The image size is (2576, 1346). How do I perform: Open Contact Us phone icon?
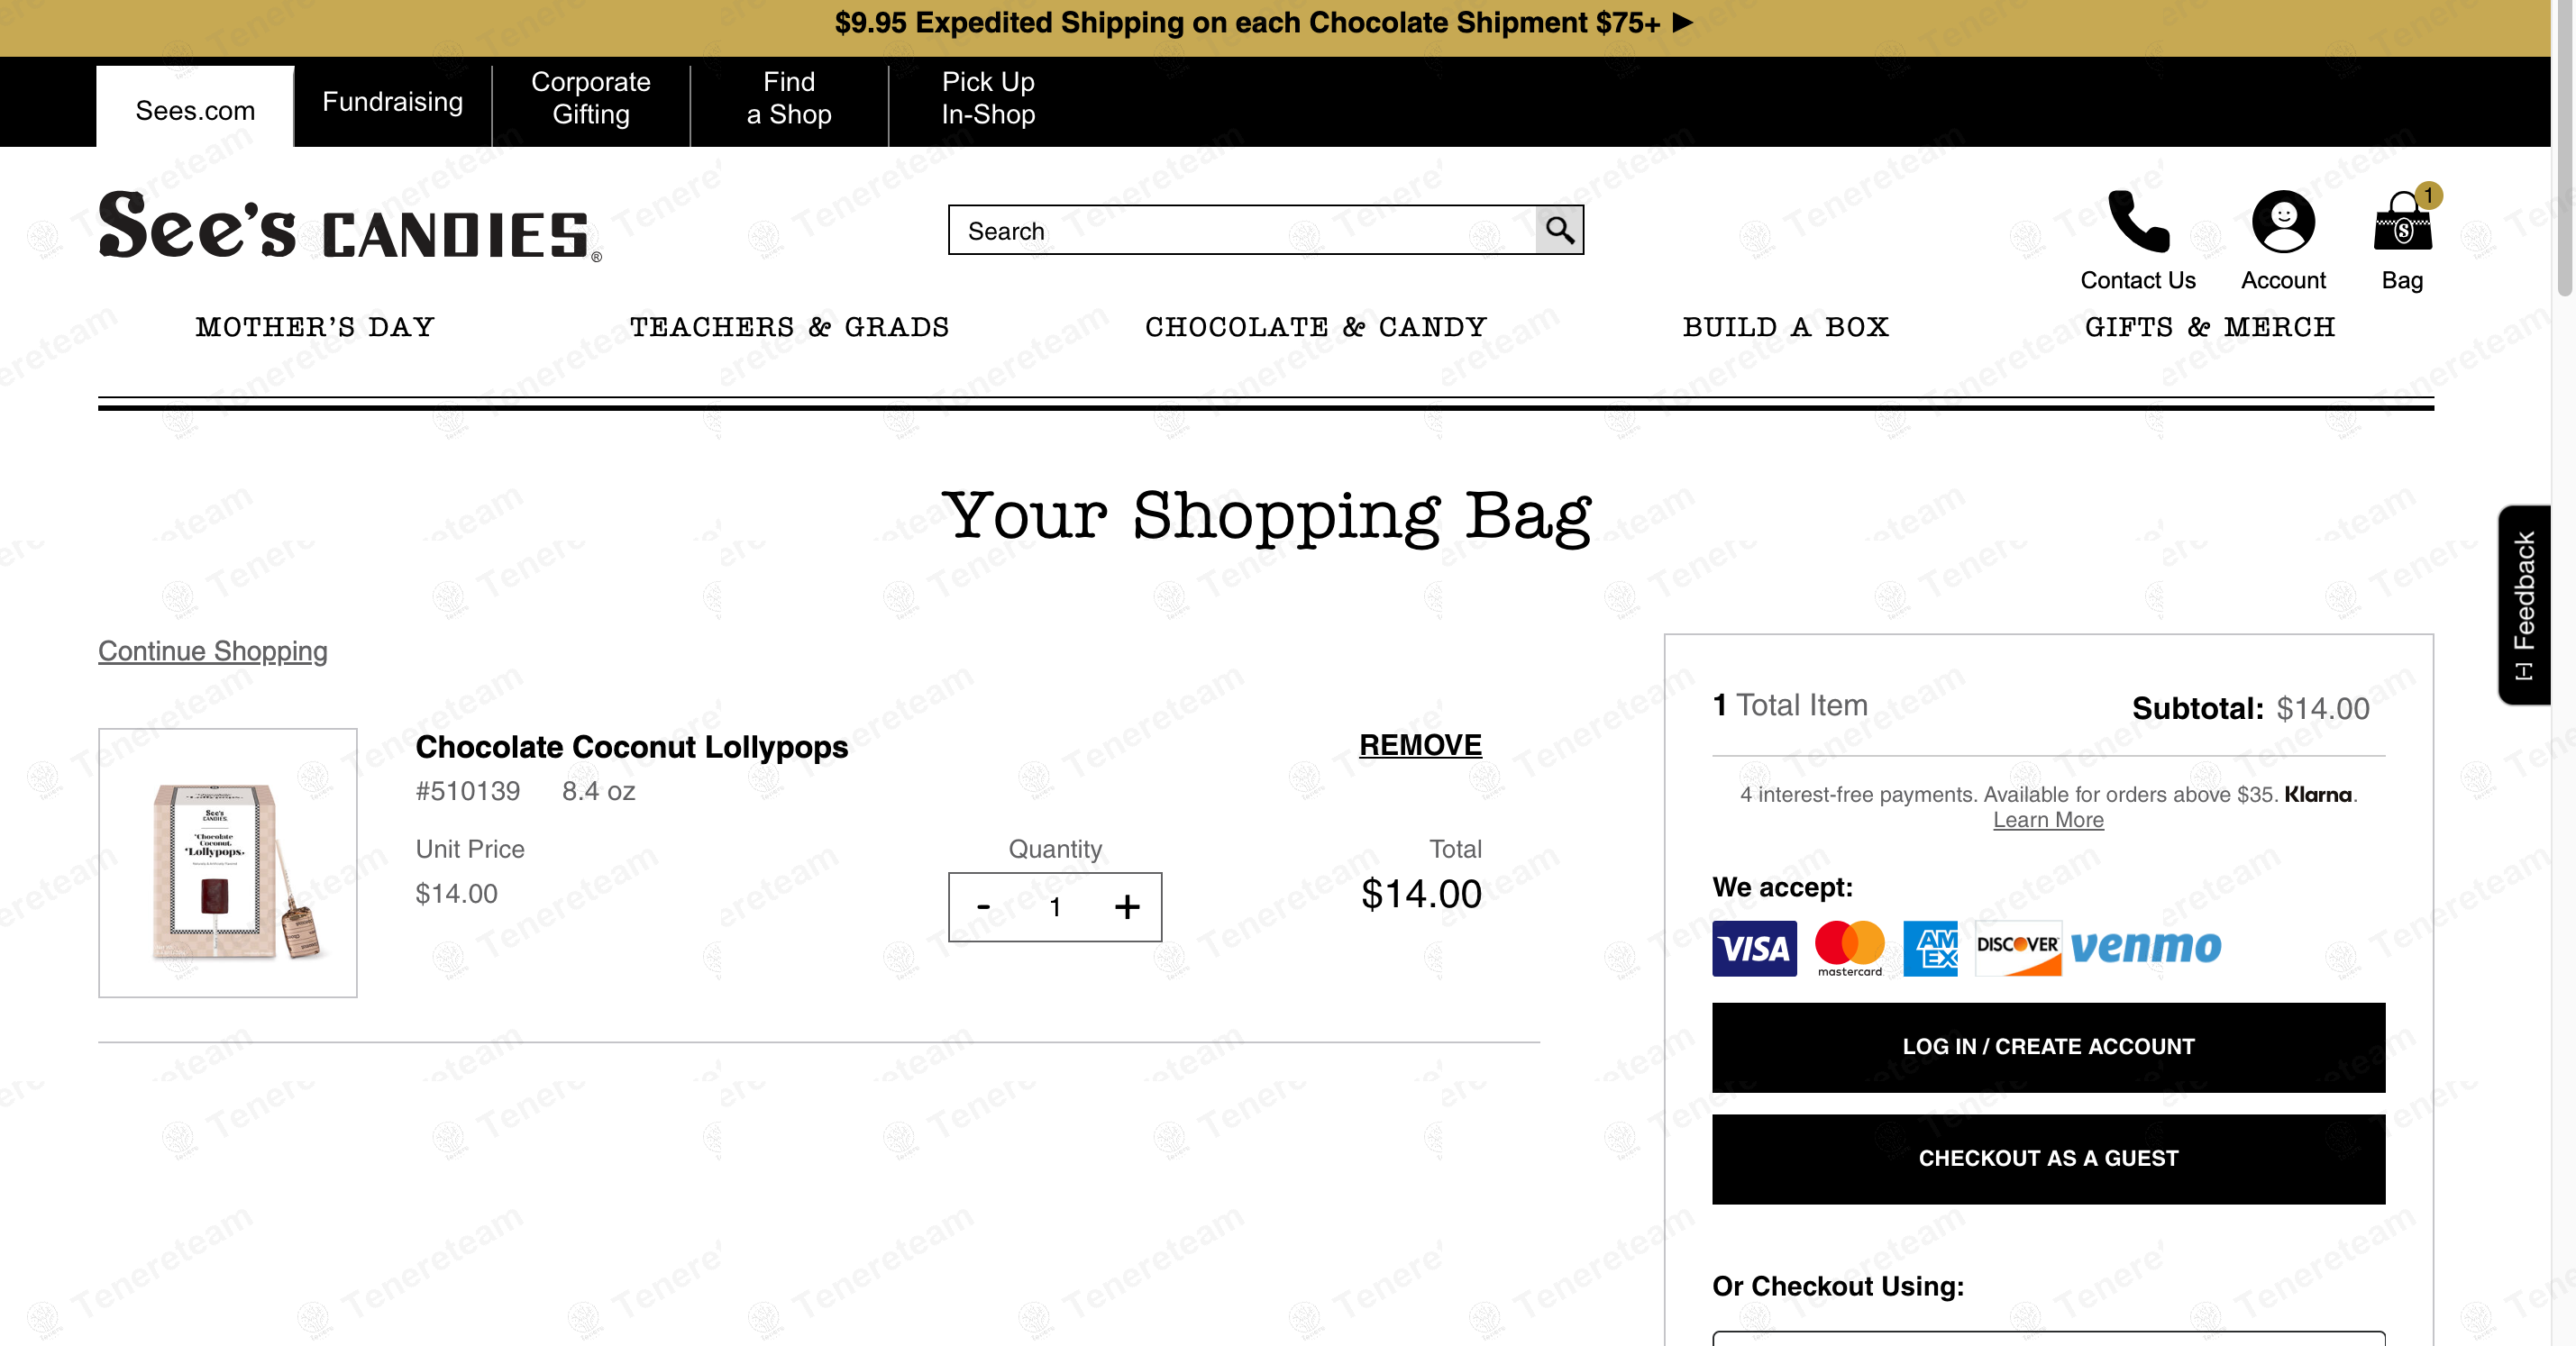pos(2138,222)
